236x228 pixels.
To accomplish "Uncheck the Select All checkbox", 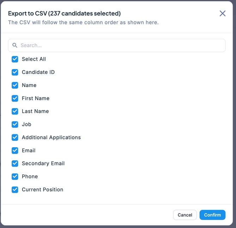I will pos(15,59).
